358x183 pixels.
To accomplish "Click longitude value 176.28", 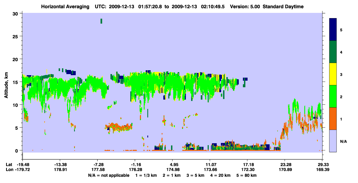I will 135,170.
